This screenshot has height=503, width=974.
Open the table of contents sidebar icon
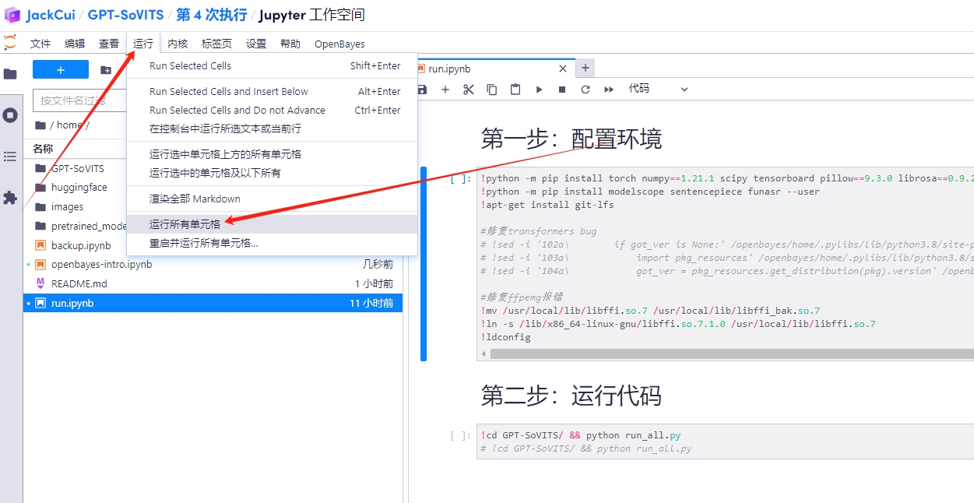[x=10, y=157]
